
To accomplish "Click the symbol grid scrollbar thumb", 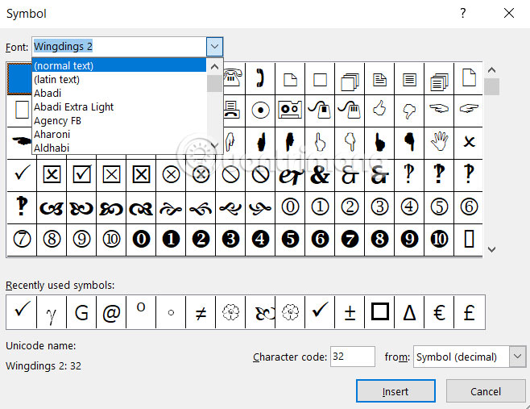I will tap(492, 87).
